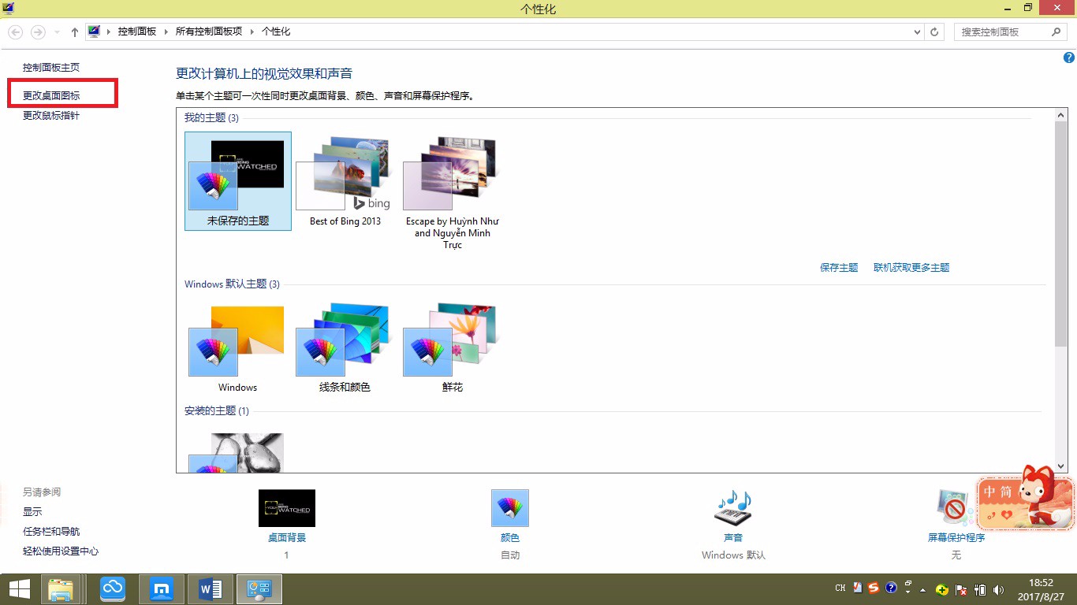Click the volume speaker tray icon

[x=1000, y=589]
